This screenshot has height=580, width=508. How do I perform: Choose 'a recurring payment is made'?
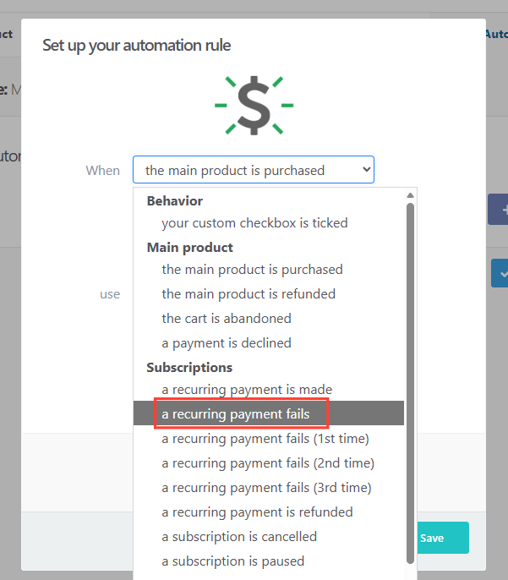click(x=247, y=390)
